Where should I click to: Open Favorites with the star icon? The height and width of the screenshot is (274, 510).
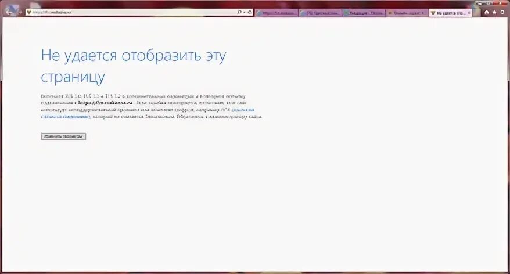(x=494, y=12)
